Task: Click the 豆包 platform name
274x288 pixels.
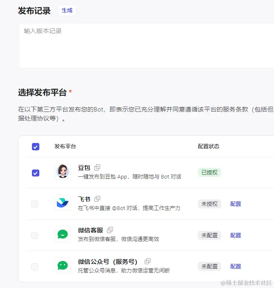Action: coord(84,167)
